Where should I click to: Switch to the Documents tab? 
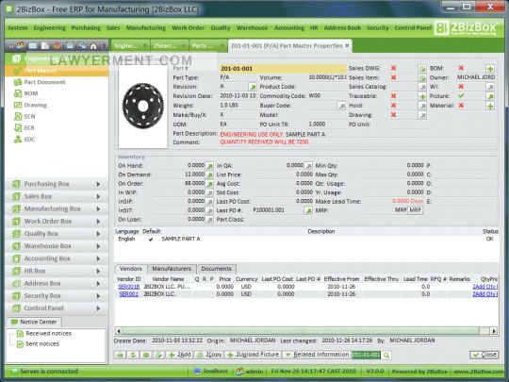(x=217, y=269)
